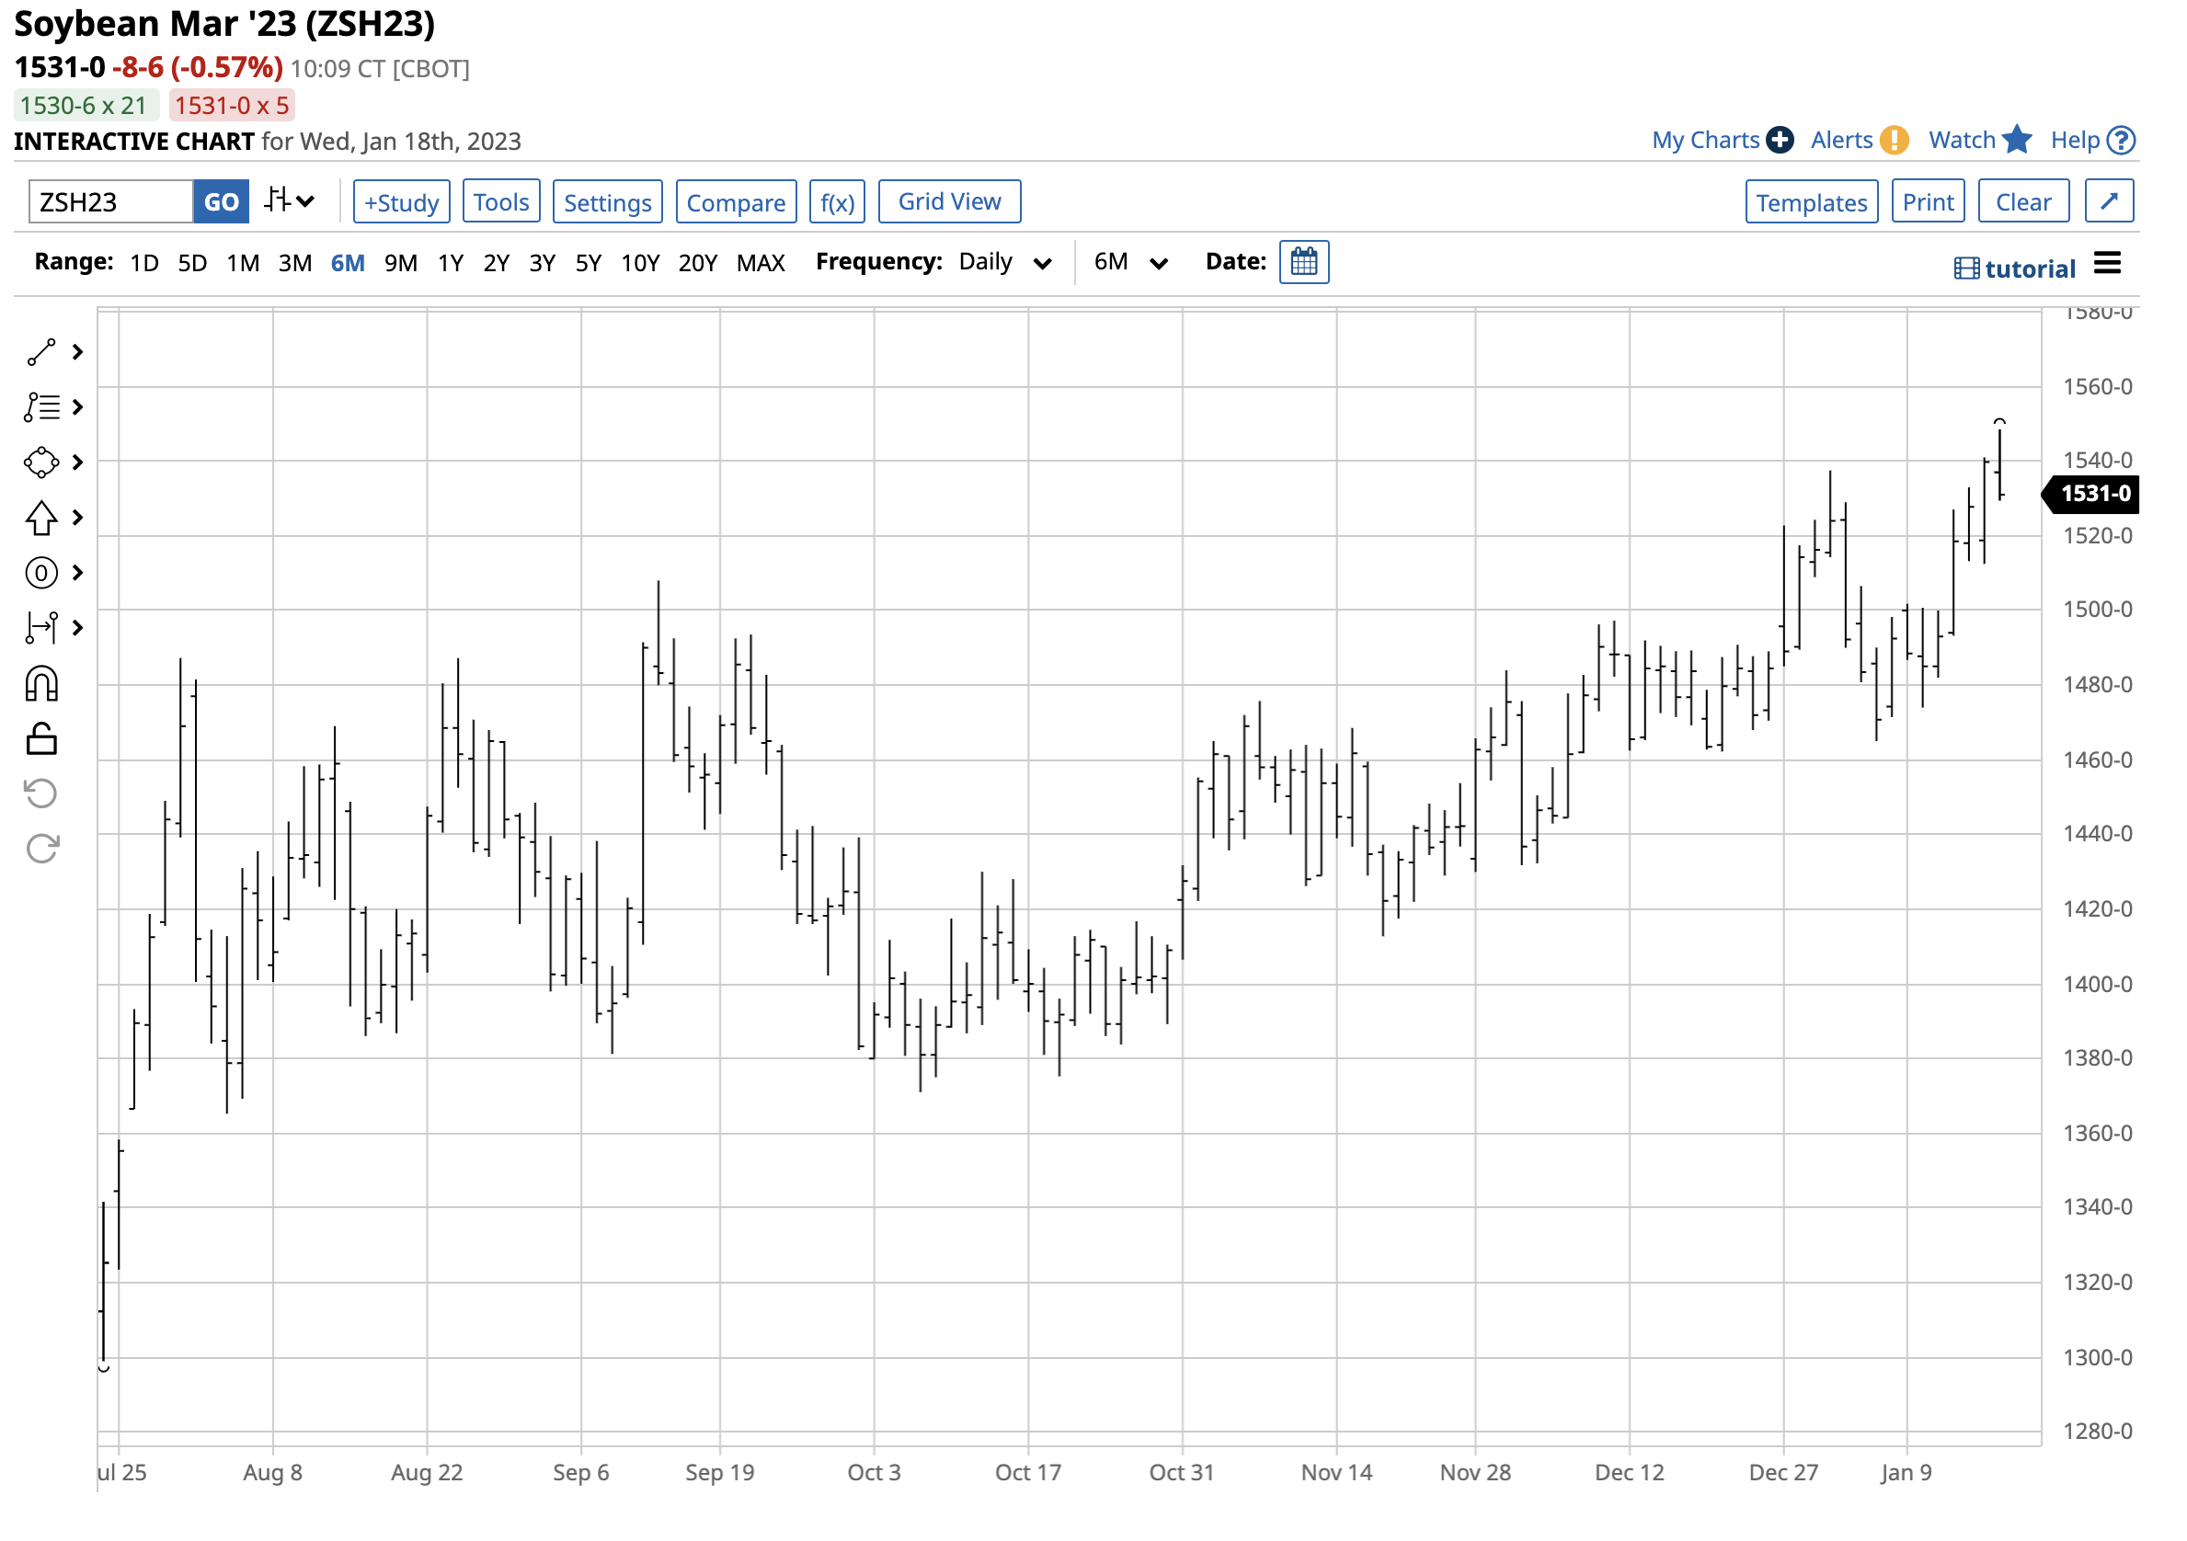Select the 1Y range option
Viewport: 2187px width, 1541px height.
tap(451, 263)
